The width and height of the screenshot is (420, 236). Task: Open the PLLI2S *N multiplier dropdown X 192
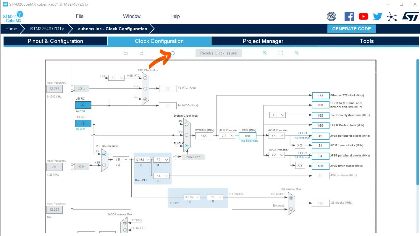coord(192,197)
